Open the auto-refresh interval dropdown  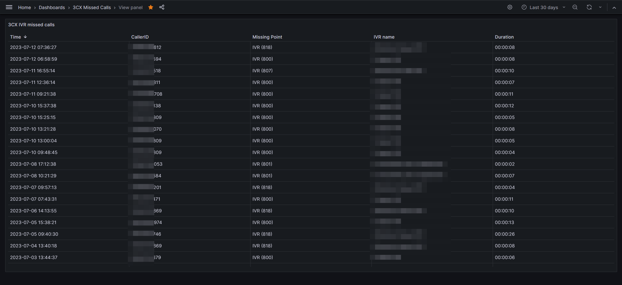[x=600, y=7]
